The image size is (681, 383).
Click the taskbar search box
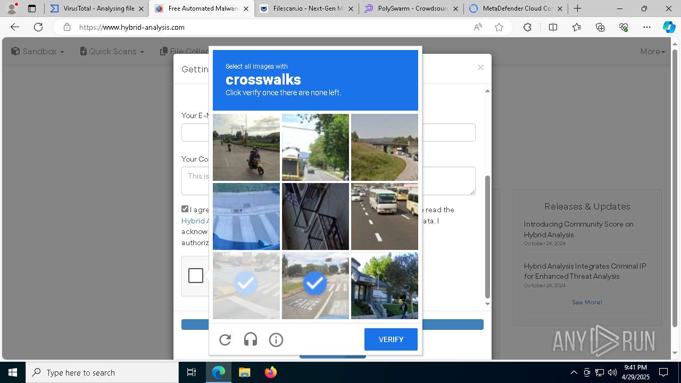102,372
